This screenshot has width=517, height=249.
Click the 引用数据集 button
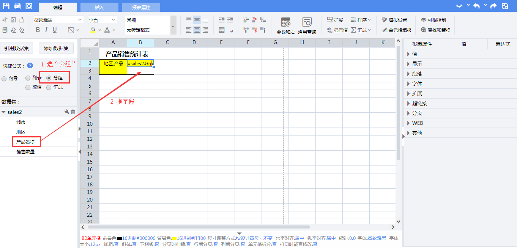point(17,48)
